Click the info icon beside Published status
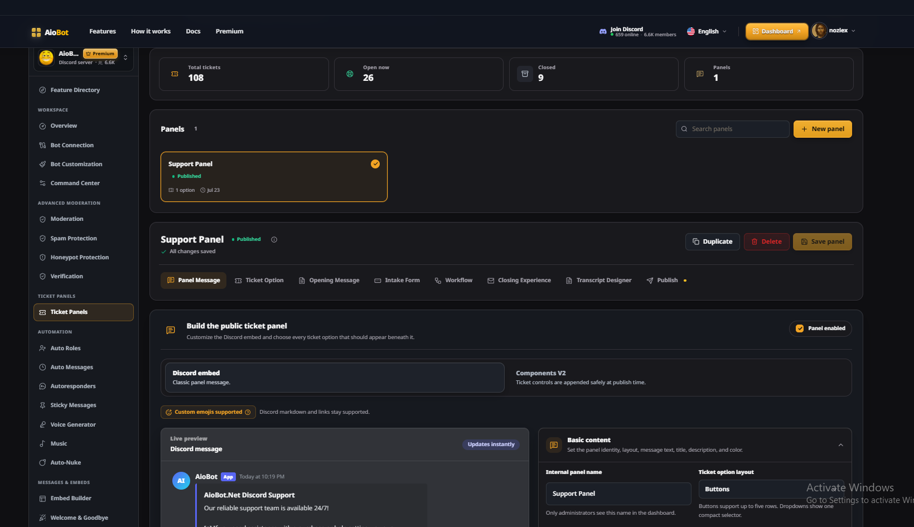This screenshot has width=914, height=527. click(x=274, y=239)
